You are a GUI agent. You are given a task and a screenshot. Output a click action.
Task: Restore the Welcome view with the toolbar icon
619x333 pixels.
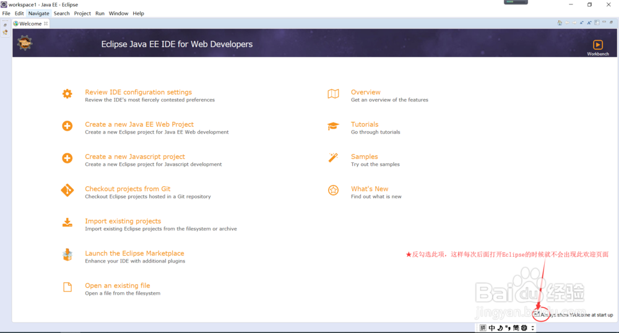pyautogui.click(x=611, y=22)
